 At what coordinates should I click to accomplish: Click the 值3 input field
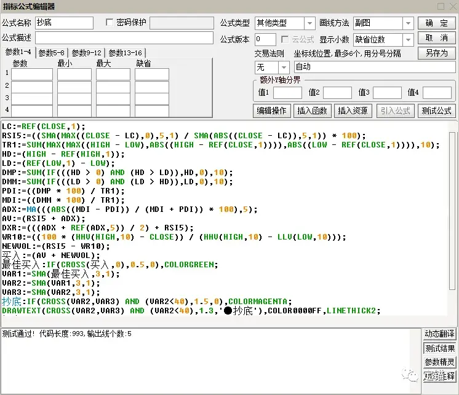[387, 93]
